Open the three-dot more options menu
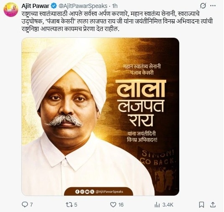 [x=213, y=6]
